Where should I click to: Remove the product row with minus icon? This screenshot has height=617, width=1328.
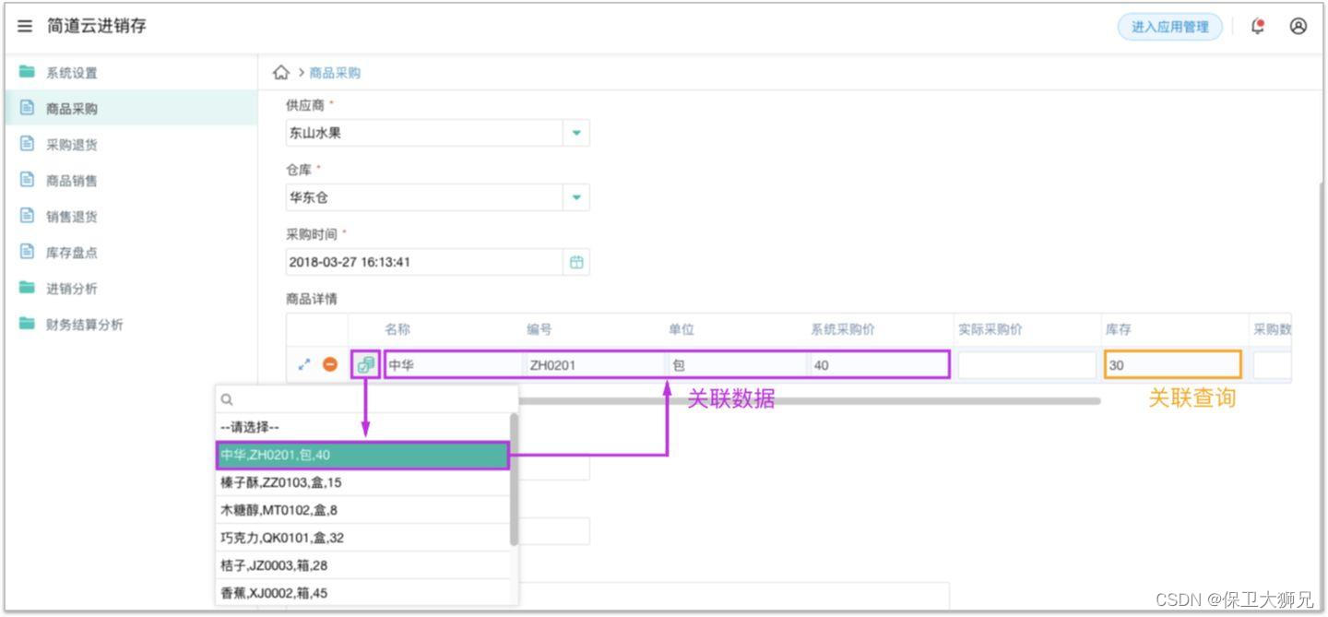click(329, 365)
